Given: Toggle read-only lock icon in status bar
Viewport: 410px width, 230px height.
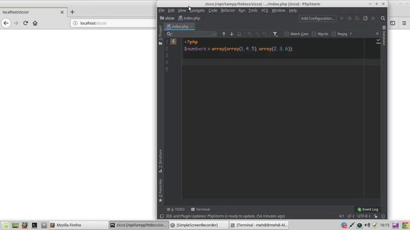Looking at the screenshot, I should click(x=376, y=216).
